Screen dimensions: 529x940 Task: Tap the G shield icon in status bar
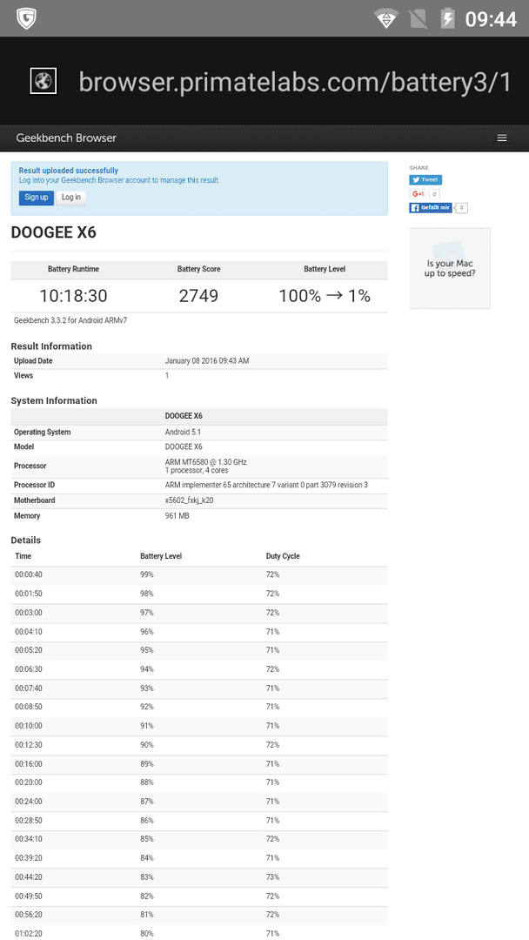point(26,18)
